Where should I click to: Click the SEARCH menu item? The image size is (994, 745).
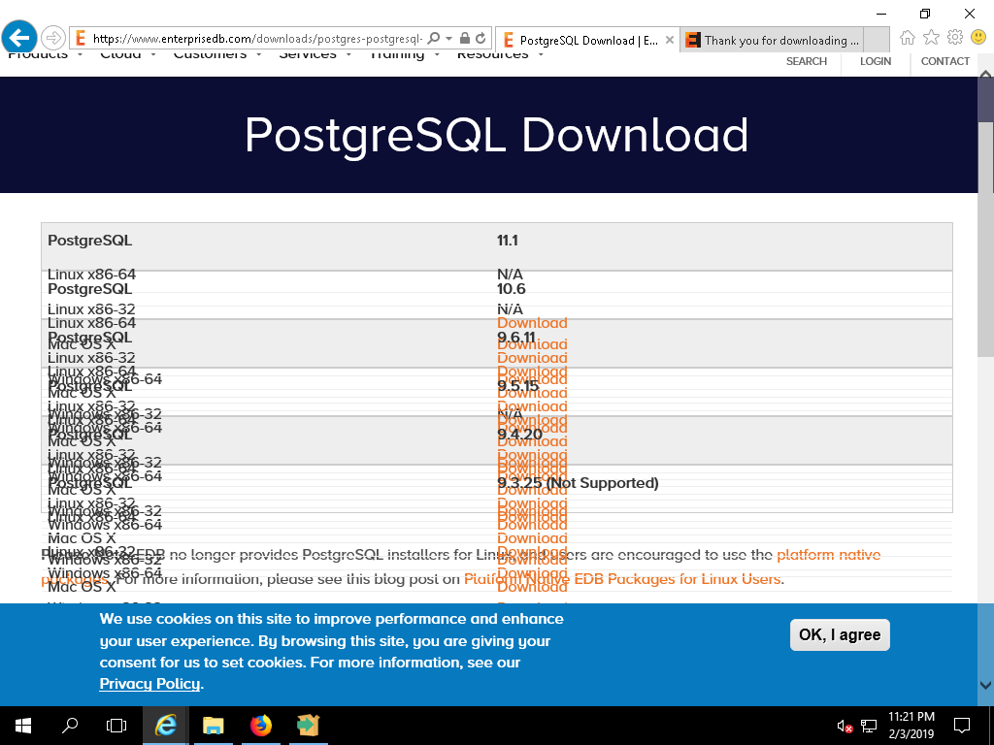point(807,61)
